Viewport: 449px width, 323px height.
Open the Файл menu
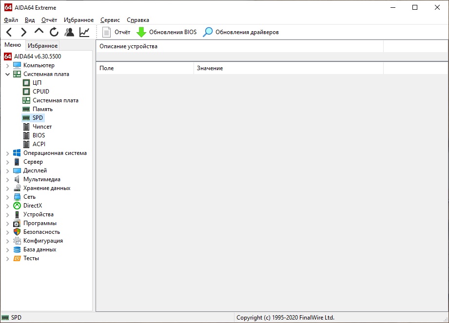pyautogui.click(x=11, y=20)
